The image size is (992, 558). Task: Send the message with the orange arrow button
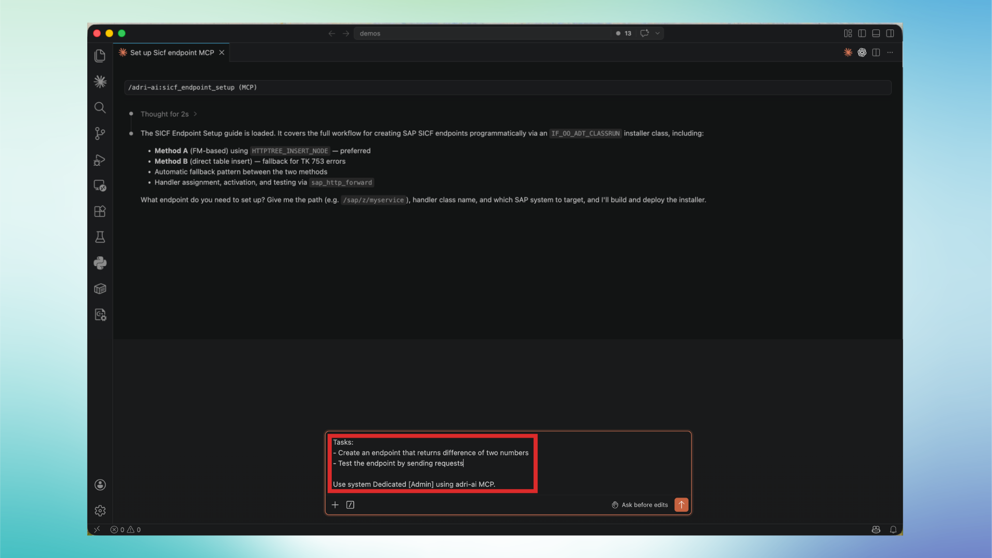click(x=681, y=505)
